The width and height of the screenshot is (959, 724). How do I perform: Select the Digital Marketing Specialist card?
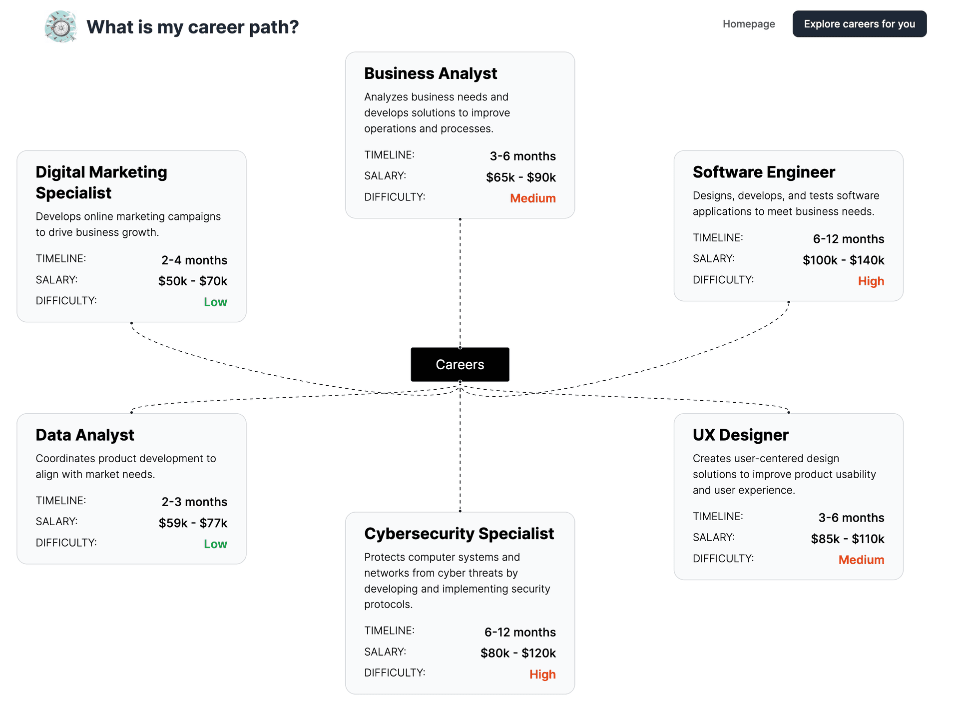(x=131, y=236)
